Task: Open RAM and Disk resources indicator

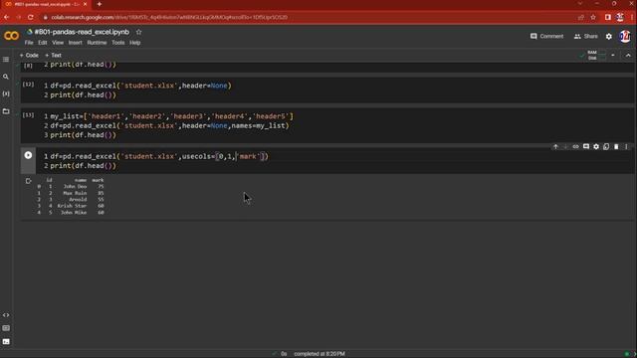Action: (x=592, y=56)
